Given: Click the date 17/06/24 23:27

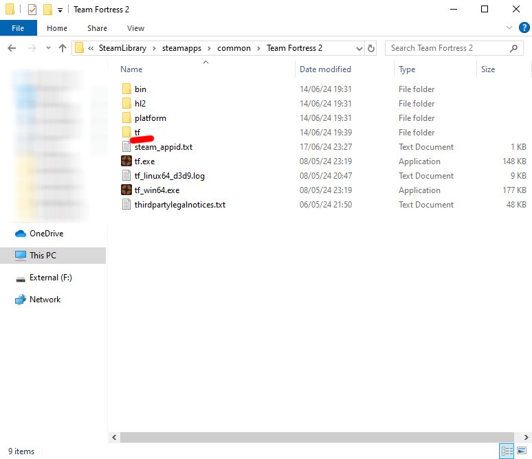Looking at the screenshot, I should (326, 147).
